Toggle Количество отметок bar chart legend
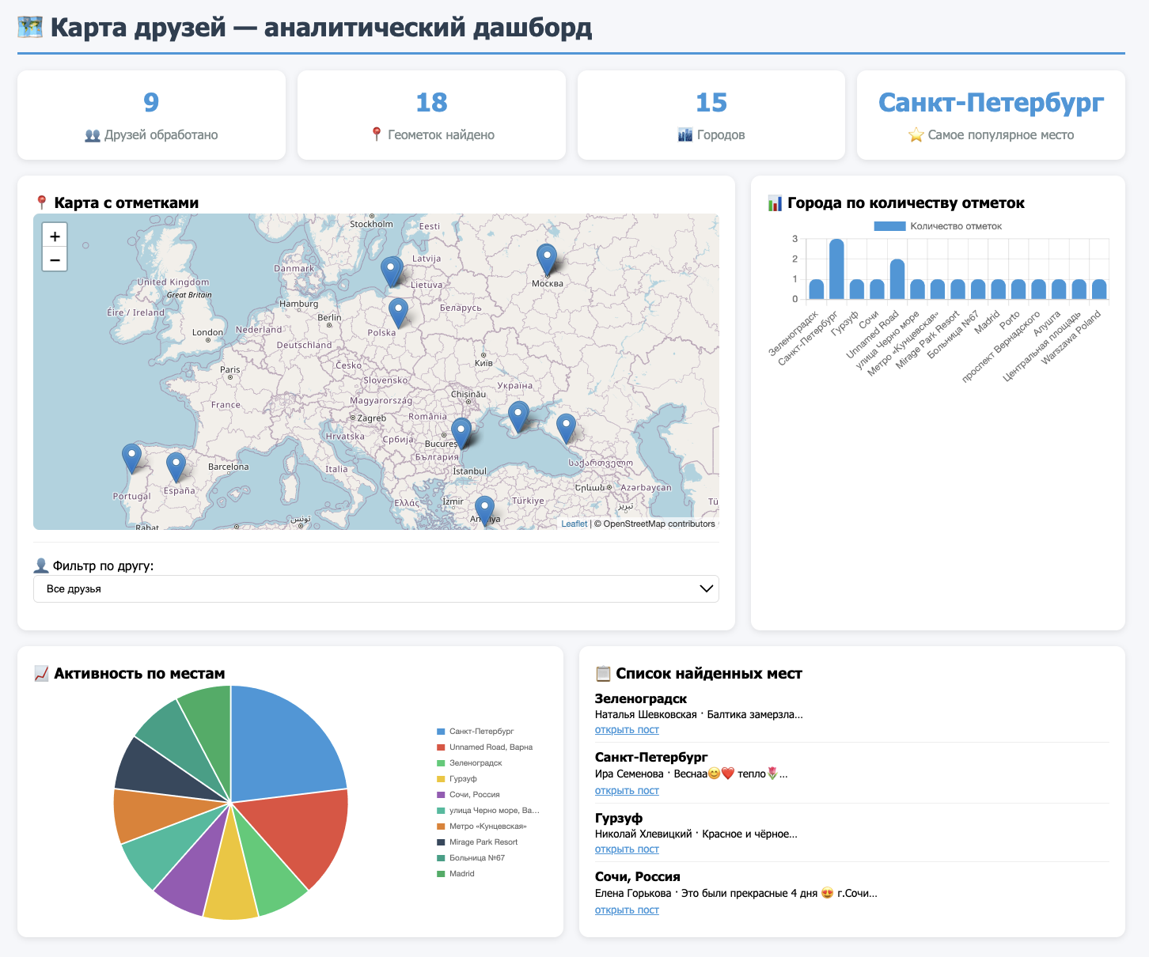Viewport: 1149px width, 957px height. click(938, 226)
